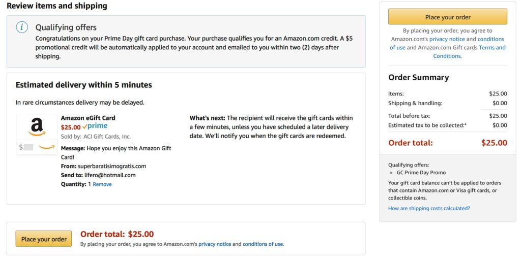The width and height of the screenshot is (521, 260).
Task: Open Gift cards Terms and Conditions link
Action: [x=469, y=52]
